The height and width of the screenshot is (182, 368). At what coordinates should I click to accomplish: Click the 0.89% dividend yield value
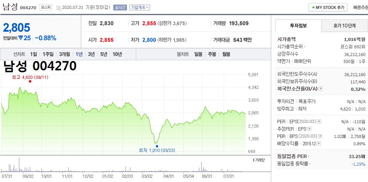point(359,144)
